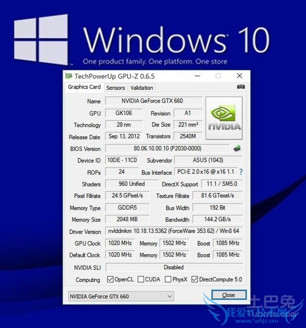Click the Default Clock row Boost 1085 MHz
This screenshot has width=306, height=328.
(x=228, y=255)
